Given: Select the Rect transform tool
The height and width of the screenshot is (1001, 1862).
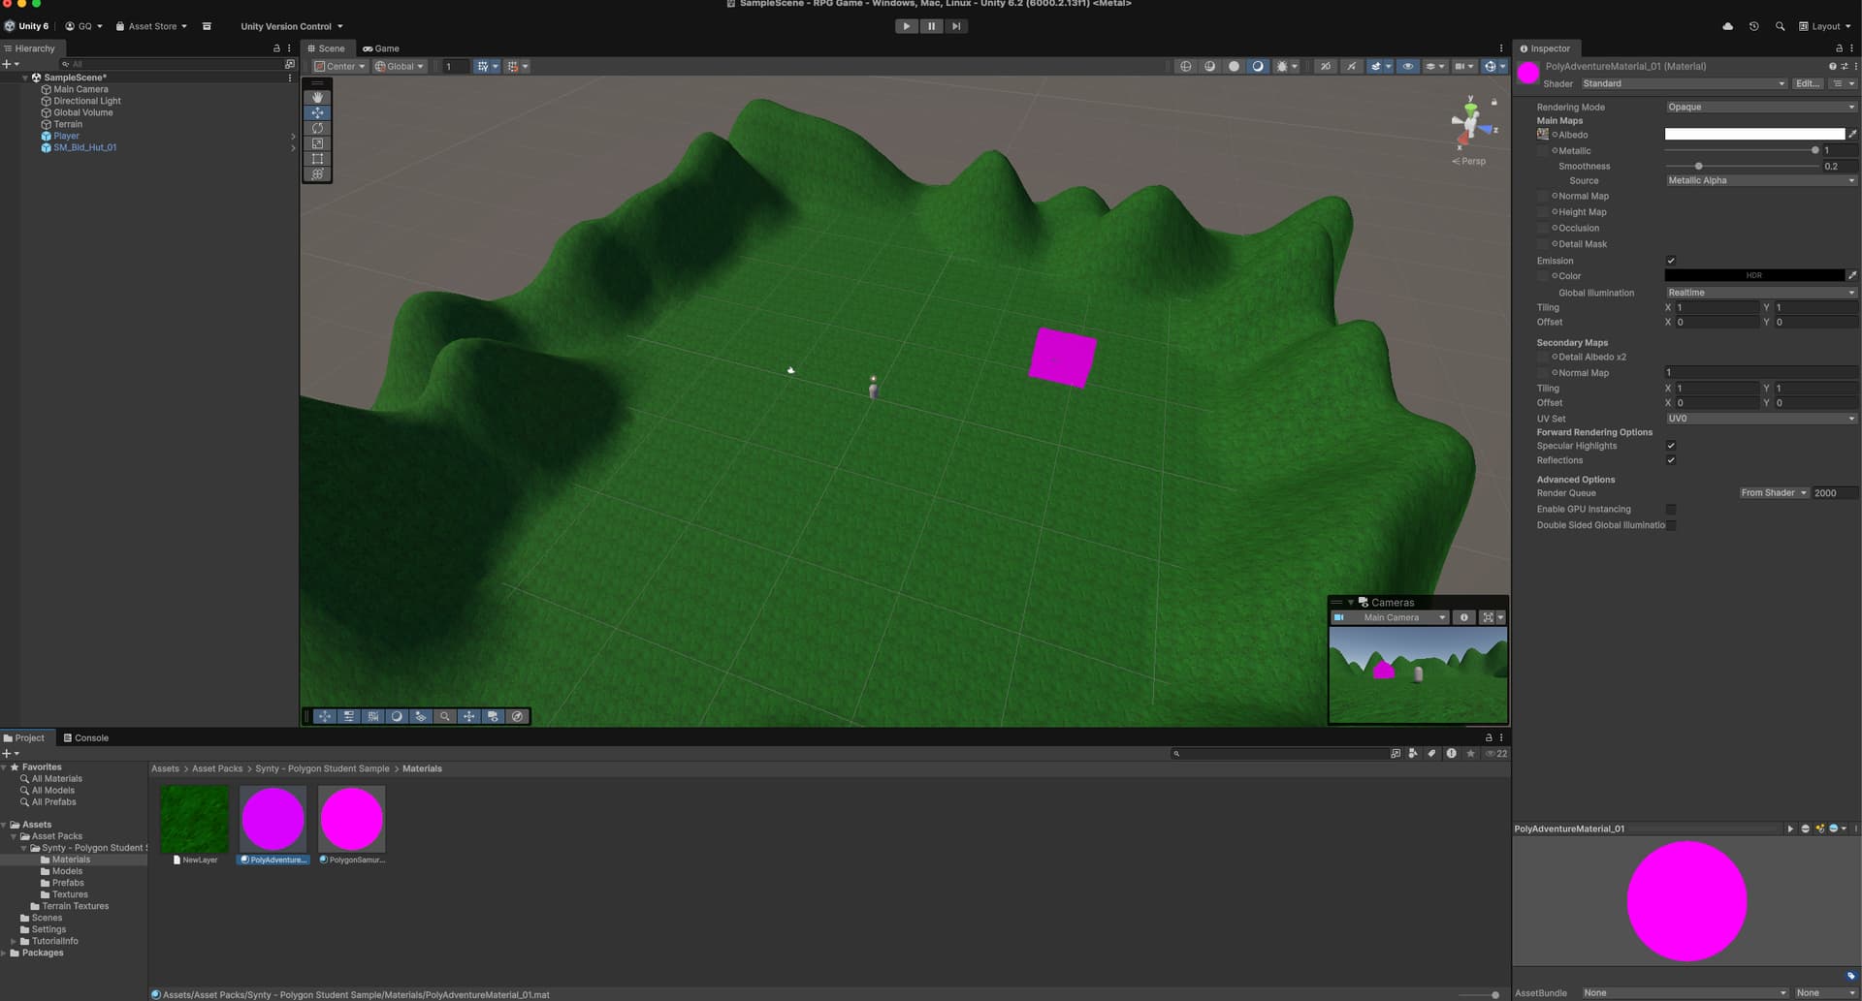Looking at the screenshot, I should point(317,159).
